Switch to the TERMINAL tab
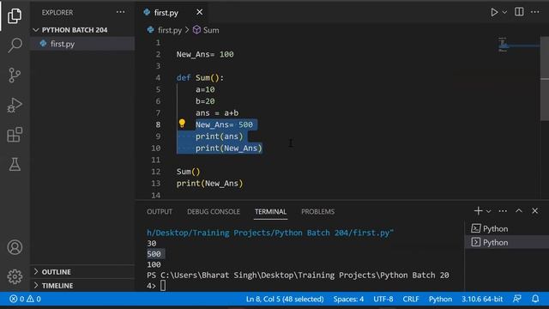549x309 pixels. click(x=270, y=212)
